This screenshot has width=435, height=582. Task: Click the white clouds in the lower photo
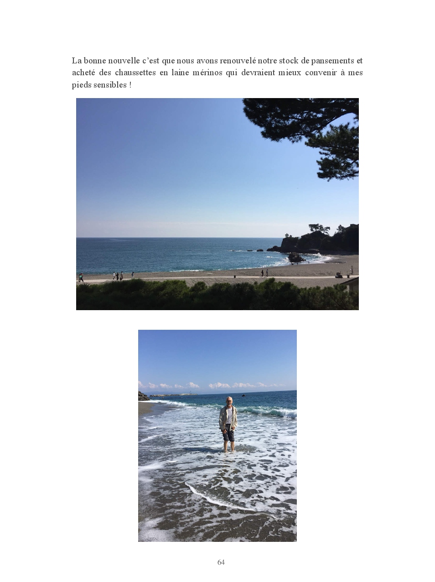click(214, 385)
